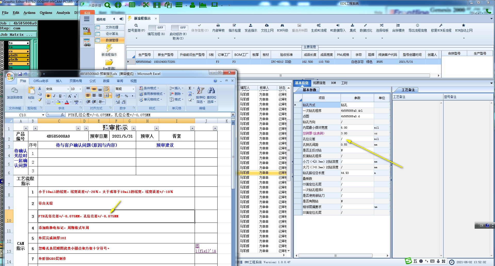Switch to 拓展信息 tab in EDS
Viewport: 495px width, 266px height.
coord(319,83)
